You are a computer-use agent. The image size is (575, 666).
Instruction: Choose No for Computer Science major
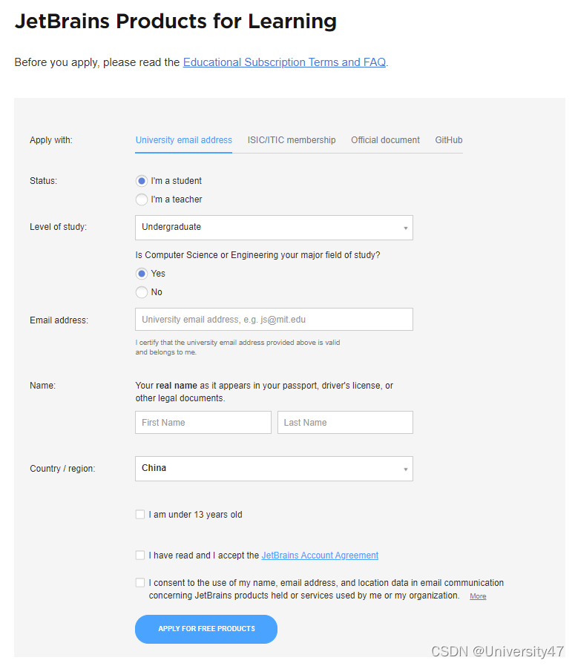tap(142, 292)
